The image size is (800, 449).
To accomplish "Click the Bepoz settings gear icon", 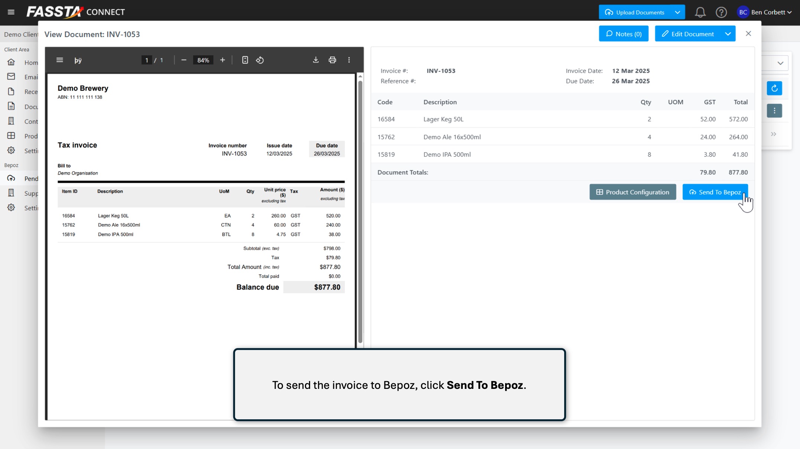I will (x=11, y=207).
